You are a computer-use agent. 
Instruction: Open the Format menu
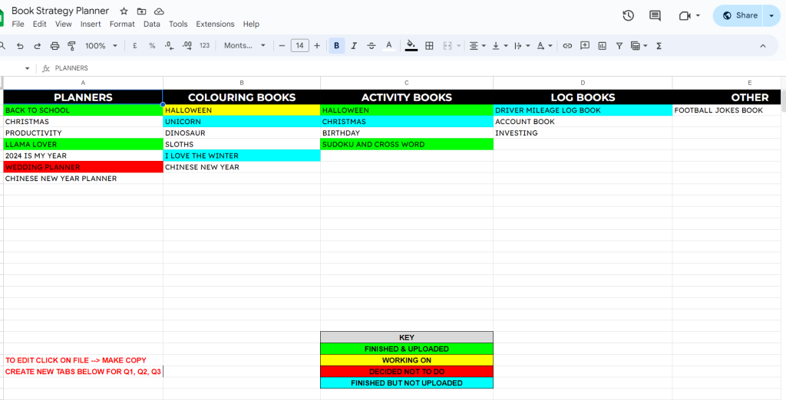[122, 24]
